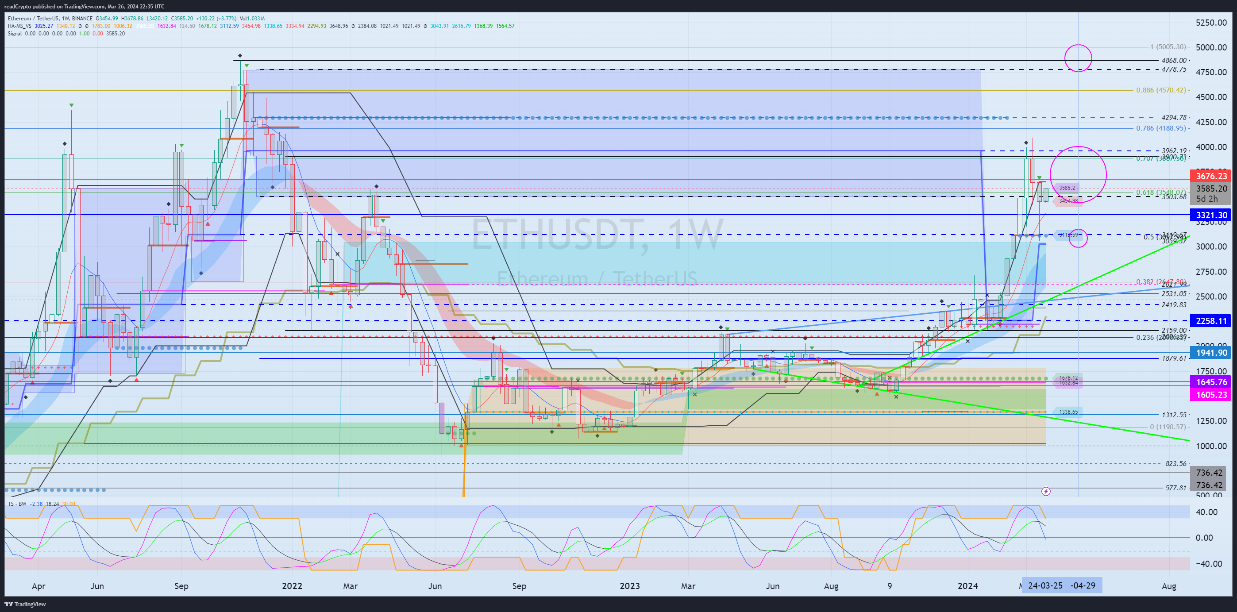Image resolution: width=1237 pixels, height=612 pixels.
Task: Click the gray 3585.20 current price label
Action: [1211, 189]
